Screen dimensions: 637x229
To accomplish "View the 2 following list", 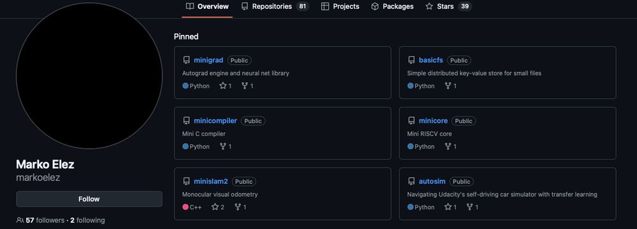I will [x=87, y=220].
